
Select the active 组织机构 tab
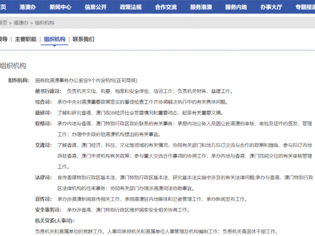(55, 39)
